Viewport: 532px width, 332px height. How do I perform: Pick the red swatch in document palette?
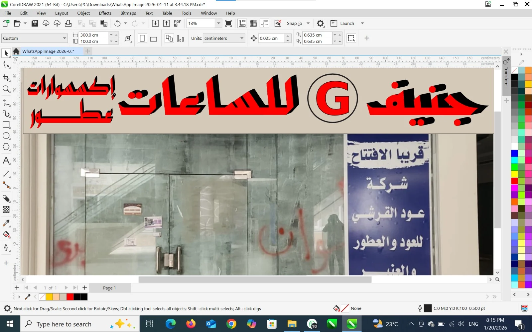pos(70,297)
